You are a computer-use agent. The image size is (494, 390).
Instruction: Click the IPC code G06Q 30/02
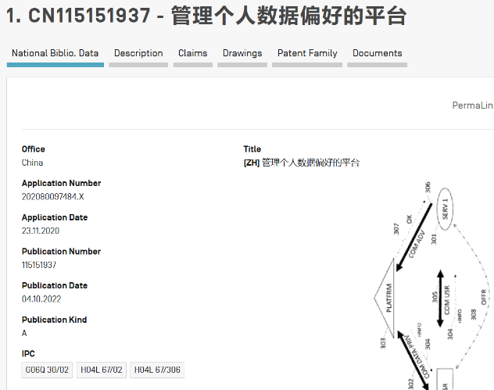(47, 370)
